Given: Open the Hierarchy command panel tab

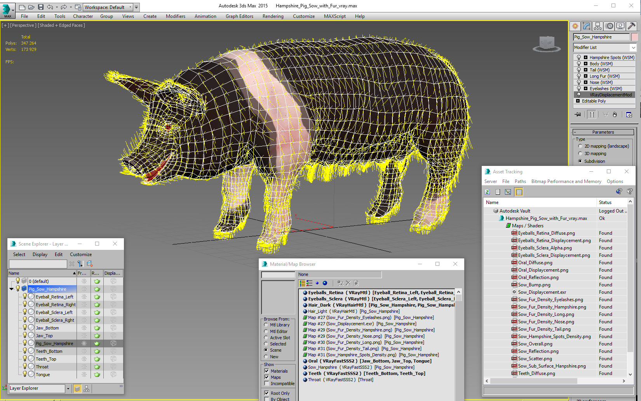Looking at the screenshot, I should pyautogui.click(x=597, y=26).
